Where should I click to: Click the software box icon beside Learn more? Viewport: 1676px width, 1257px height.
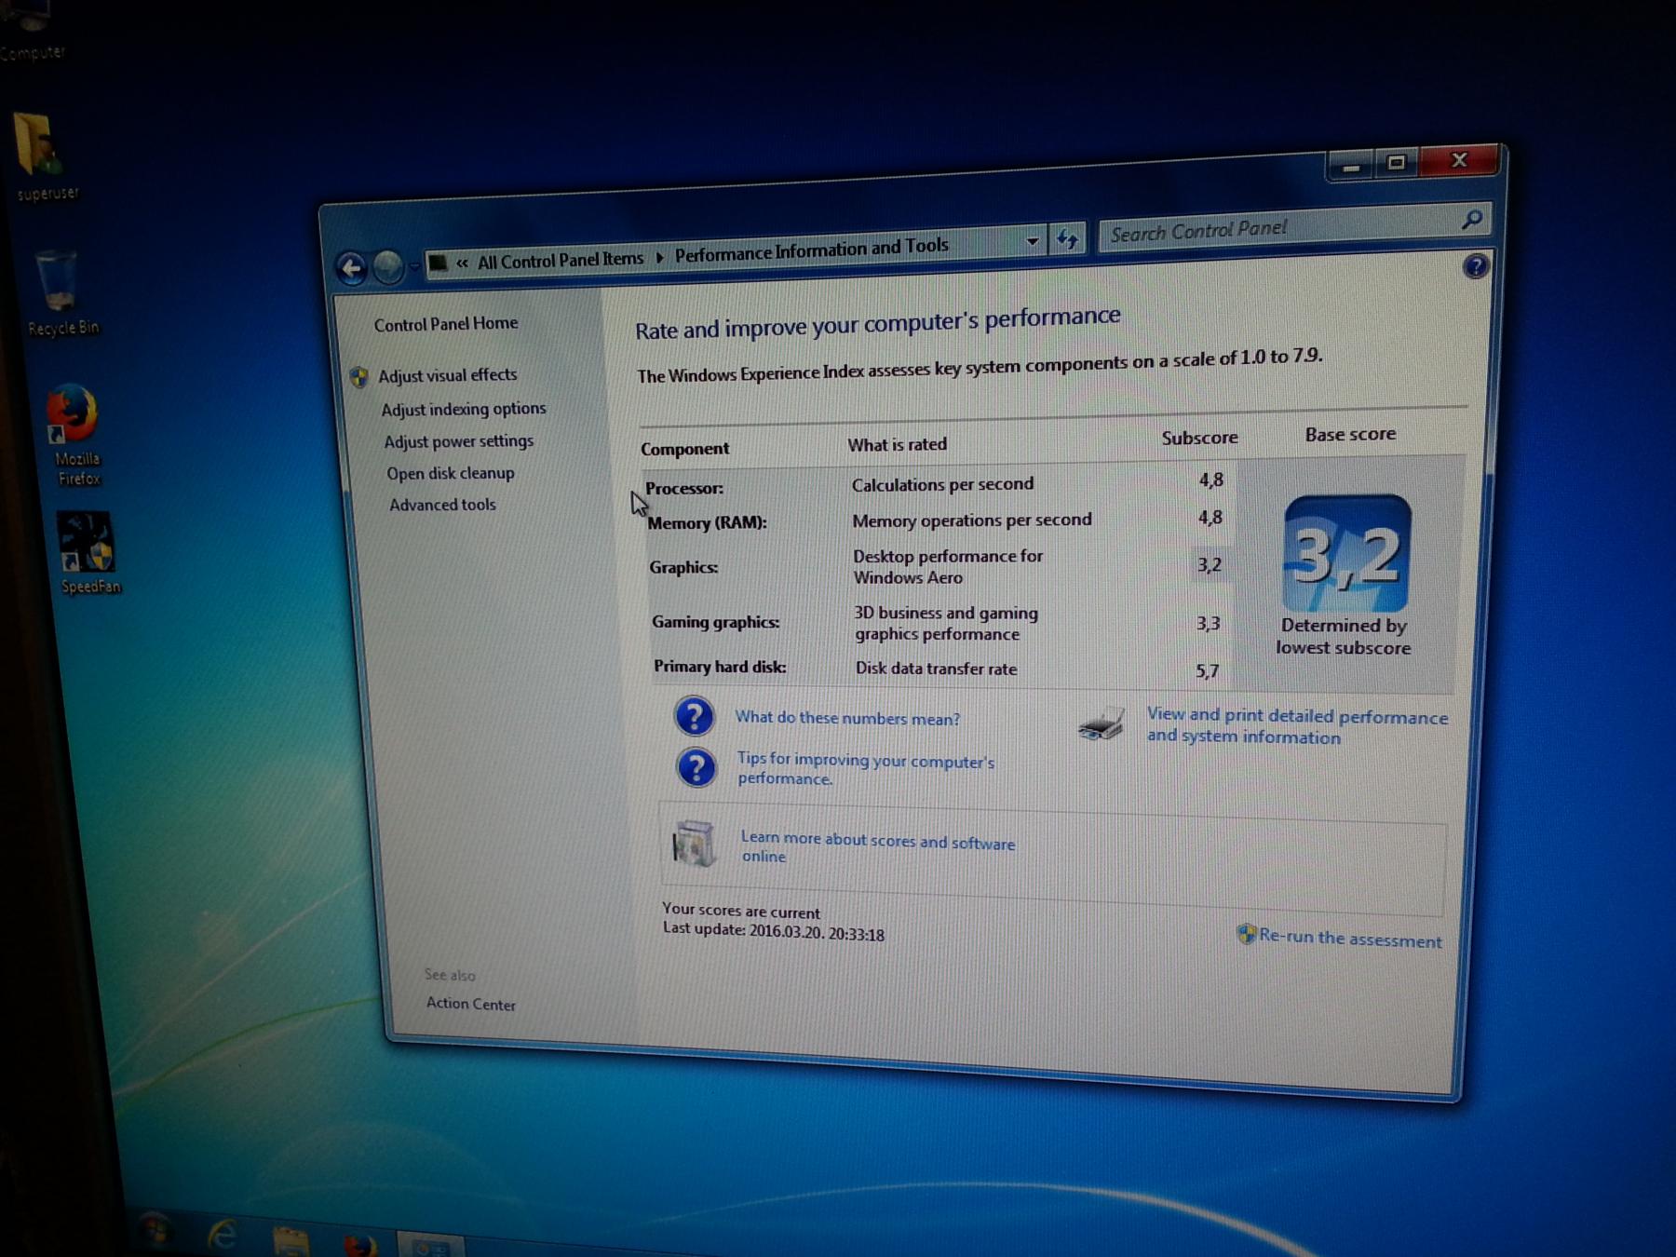[x=694, y=844]
